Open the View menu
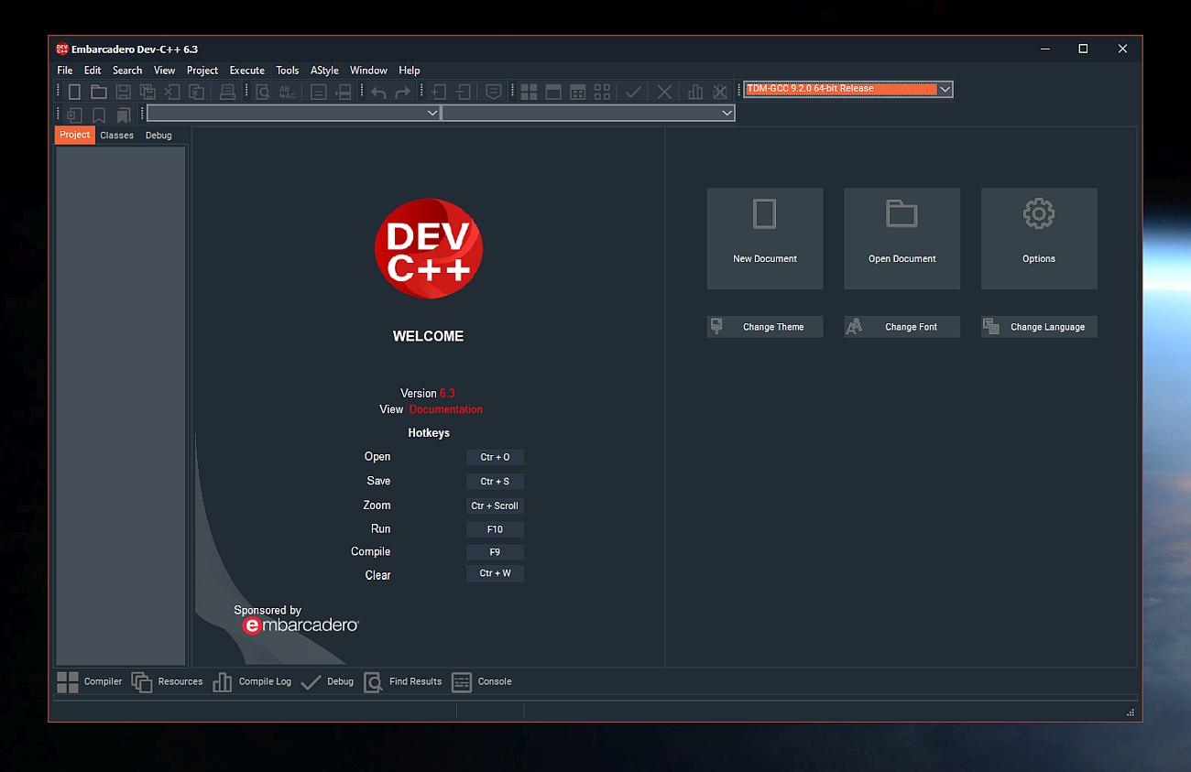The height and width of the screenshot is (772, 1191). 164,71
